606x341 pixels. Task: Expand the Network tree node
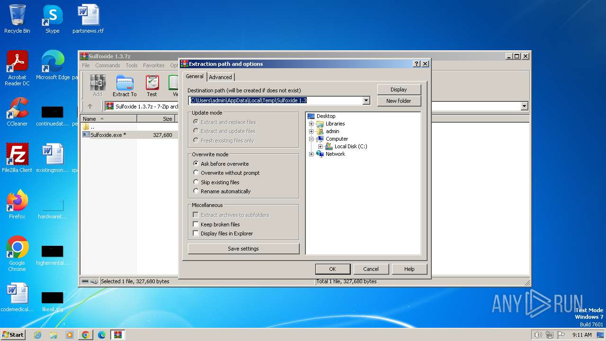311,154
